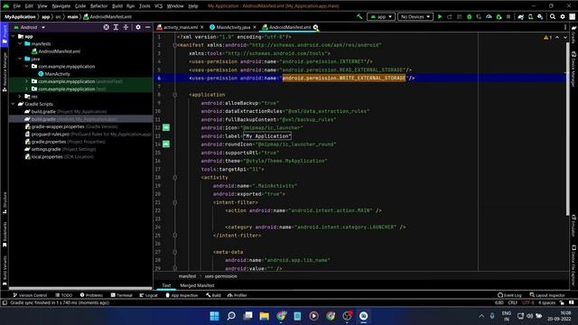Click CRLF line separator in status bar

point(513,302)
